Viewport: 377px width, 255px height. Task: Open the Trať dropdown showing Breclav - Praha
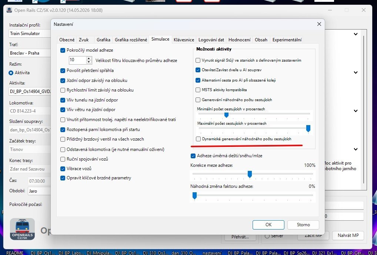coord(30,53)
